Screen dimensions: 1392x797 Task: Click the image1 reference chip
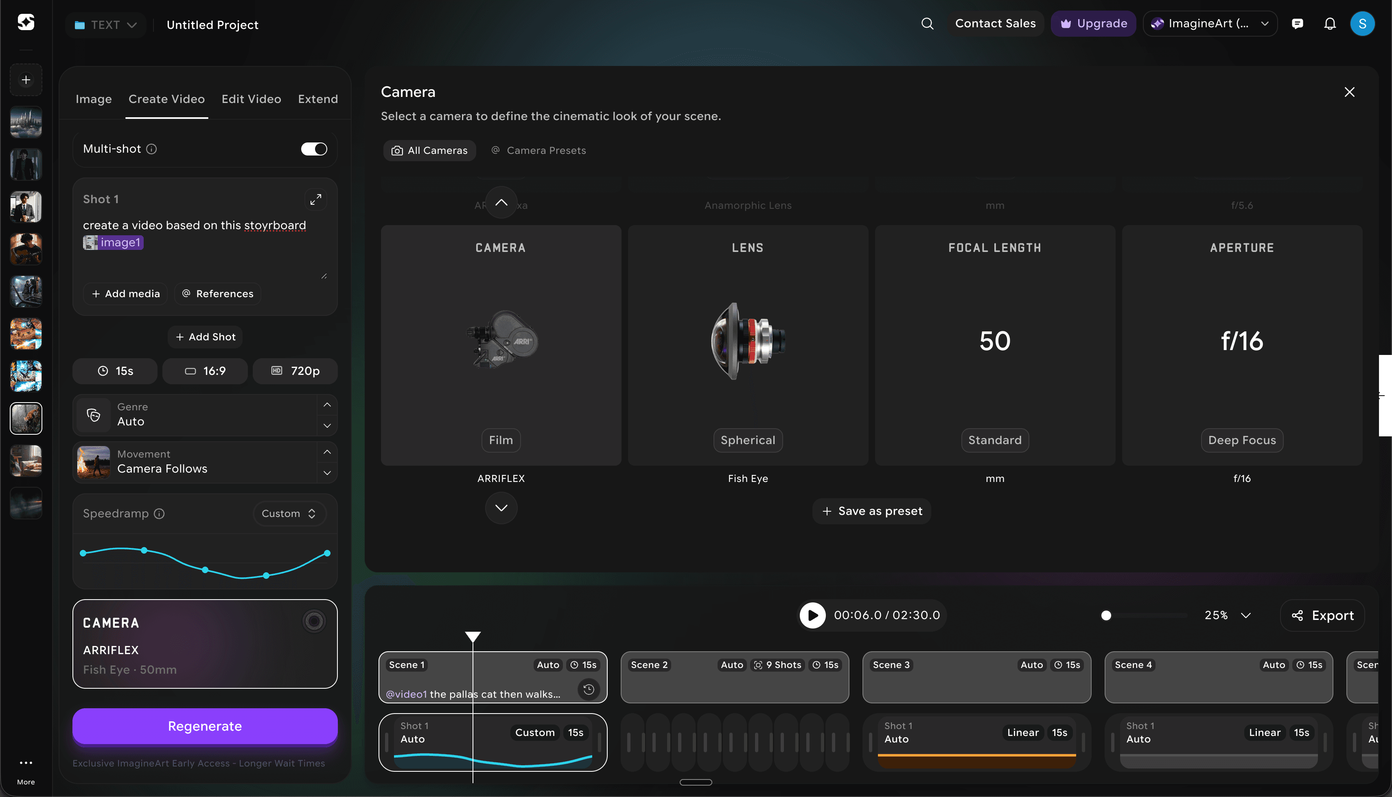tap(113, 243)
